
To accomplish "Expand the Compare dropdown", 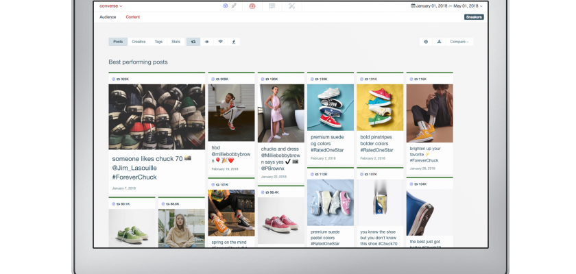I will click(x=459, y=42).
